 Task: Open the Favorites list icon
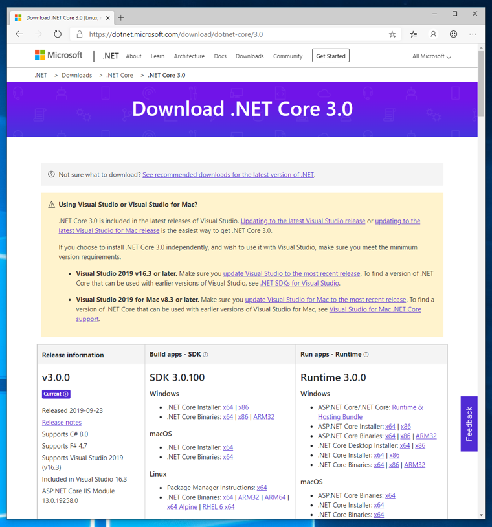414,34
